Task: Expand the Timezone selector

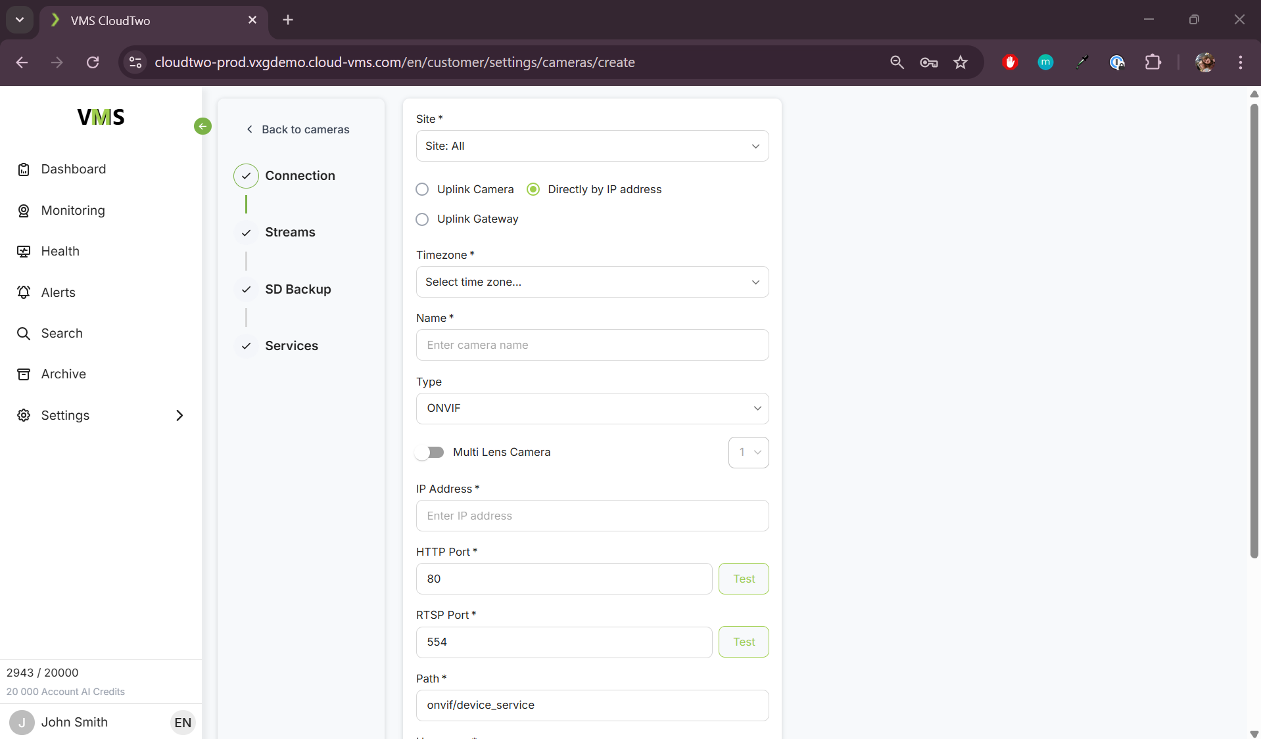Action: click(x=592, y=282)
